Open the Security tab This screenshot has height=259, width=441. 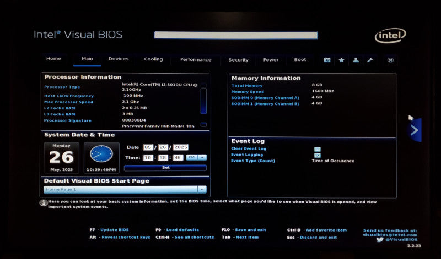pos(238,60)
